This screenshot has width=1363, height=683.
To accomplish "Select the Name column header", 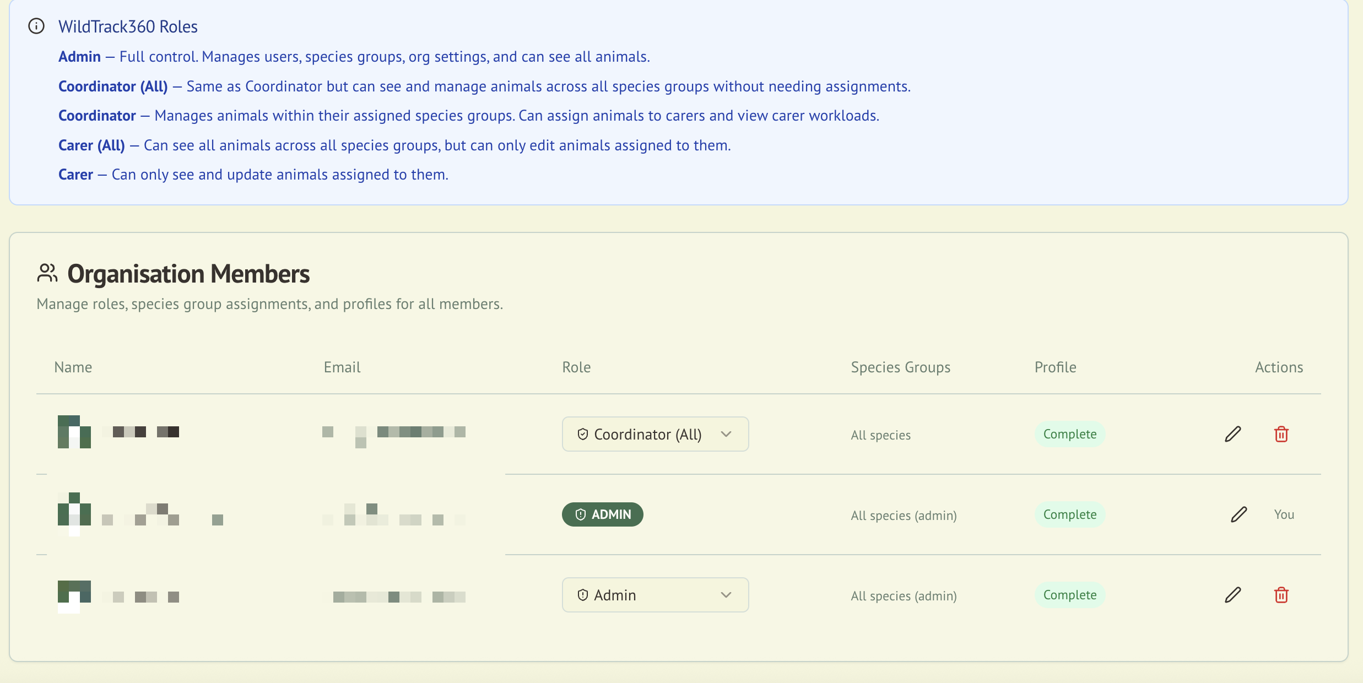I will pos(73,367).
